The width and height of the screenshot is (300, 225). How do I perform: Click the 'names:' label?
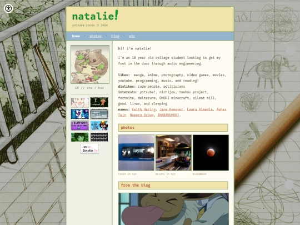(124, 109)
